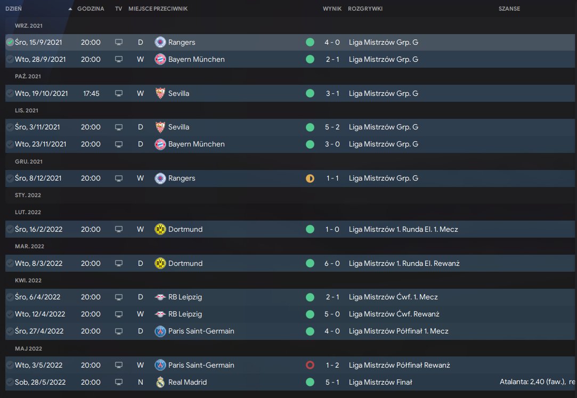Sort by the PRZECIWNIK column header
The height and width of the screenshot is (398, 577).
coord(170,9)
